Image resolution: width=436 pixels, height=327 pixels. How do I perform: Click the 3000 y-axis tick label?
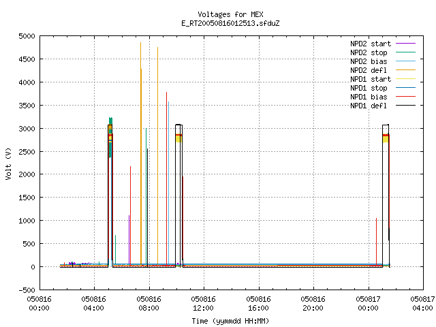coord(27,129)
